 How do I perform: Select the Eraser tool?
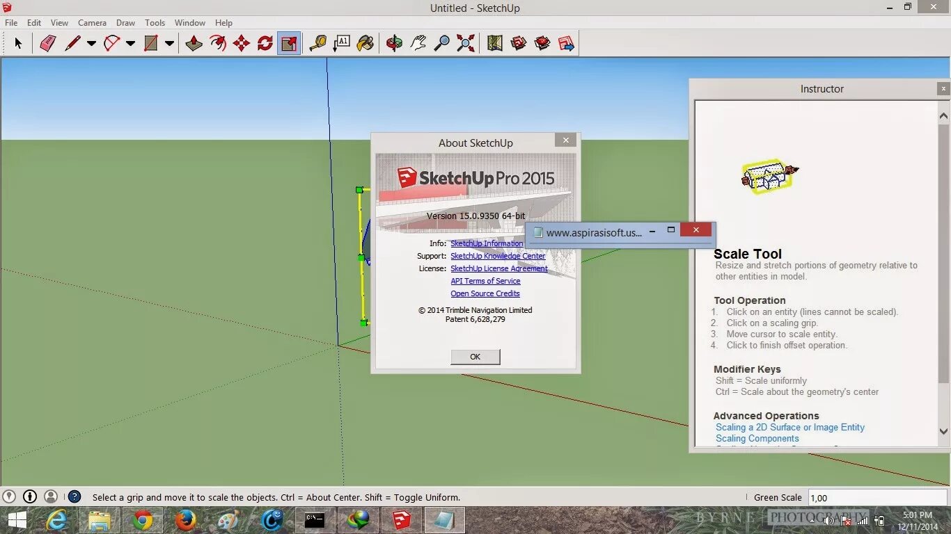pos(47,43)
